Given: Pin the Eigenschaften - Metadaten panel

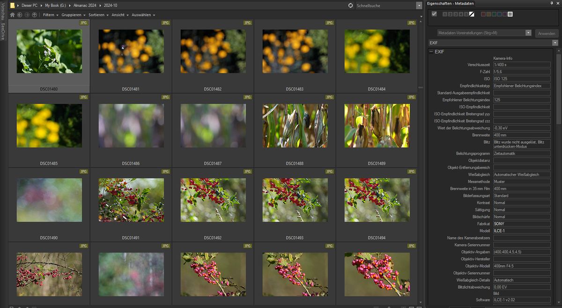Looking at the screenshot, I should pyautogui.click(x=551, y=3).
